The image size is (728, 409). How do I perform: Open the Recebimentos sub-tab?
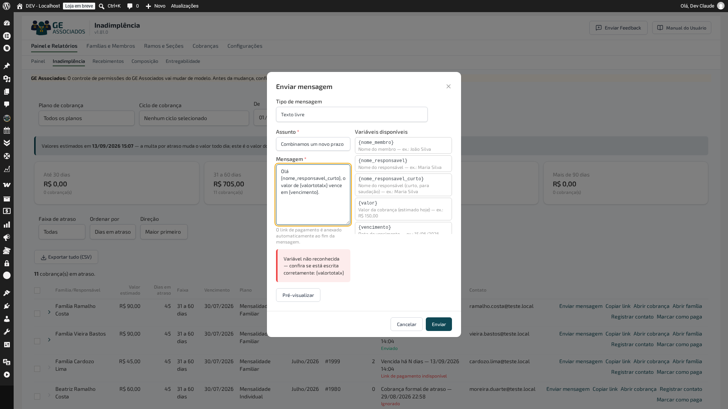pos(108,61)
